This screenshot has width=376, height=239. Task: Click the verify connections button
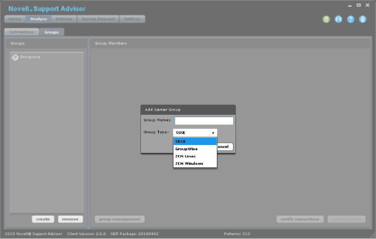coord(300,219)
